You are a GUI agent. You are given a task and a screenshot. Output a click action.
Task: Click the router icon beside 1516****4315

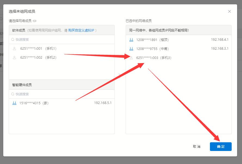pyautogui.click(x=14, y=103)
